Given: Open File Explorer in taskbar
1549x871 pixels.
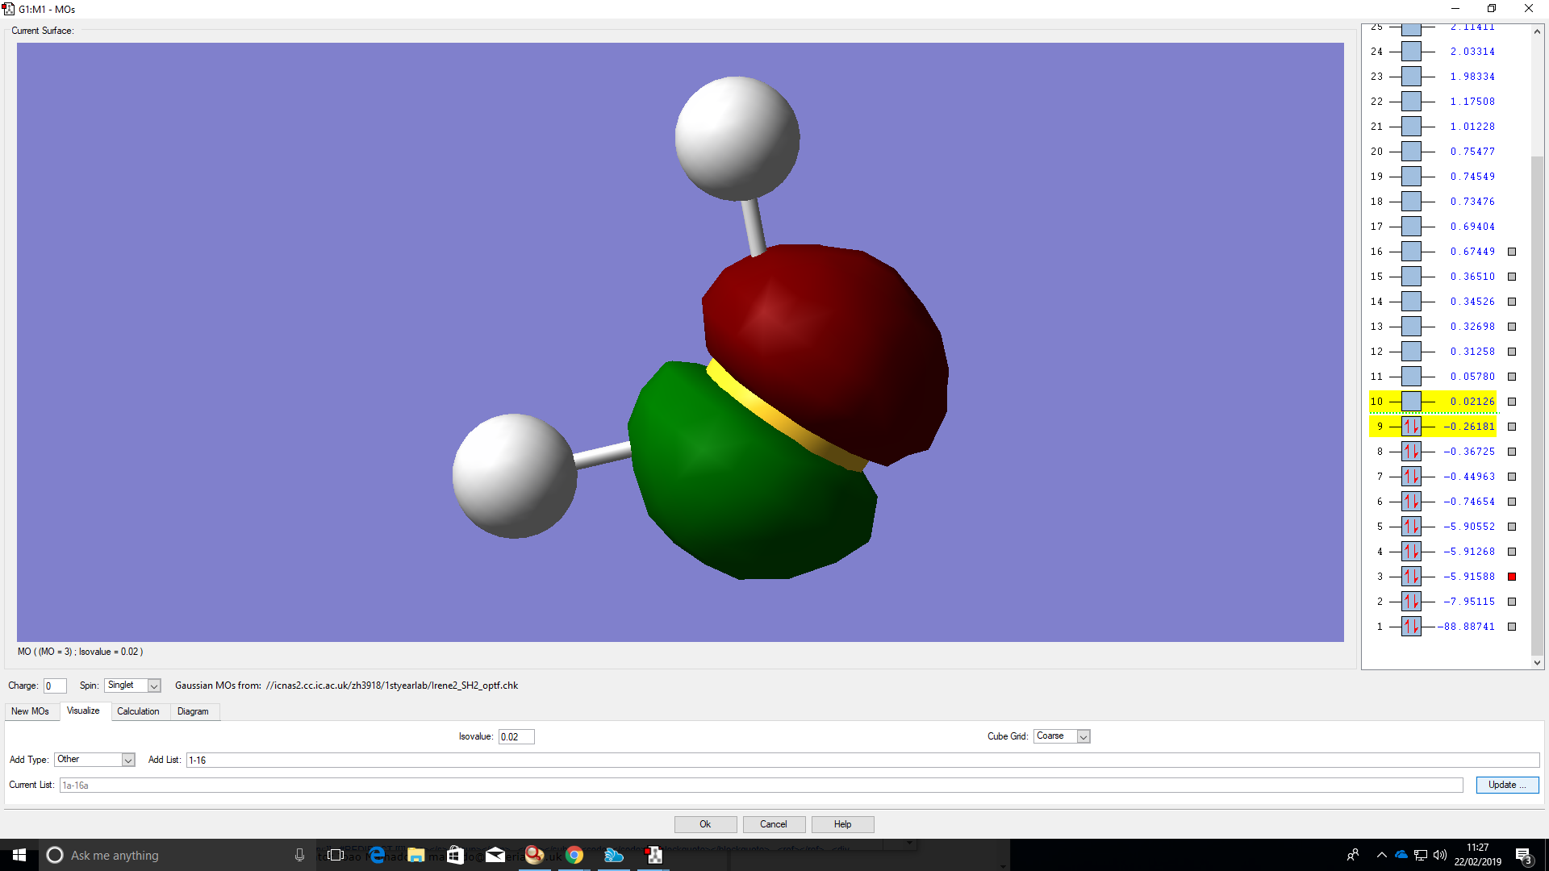Looking at the screenshot, I should 416,855.
